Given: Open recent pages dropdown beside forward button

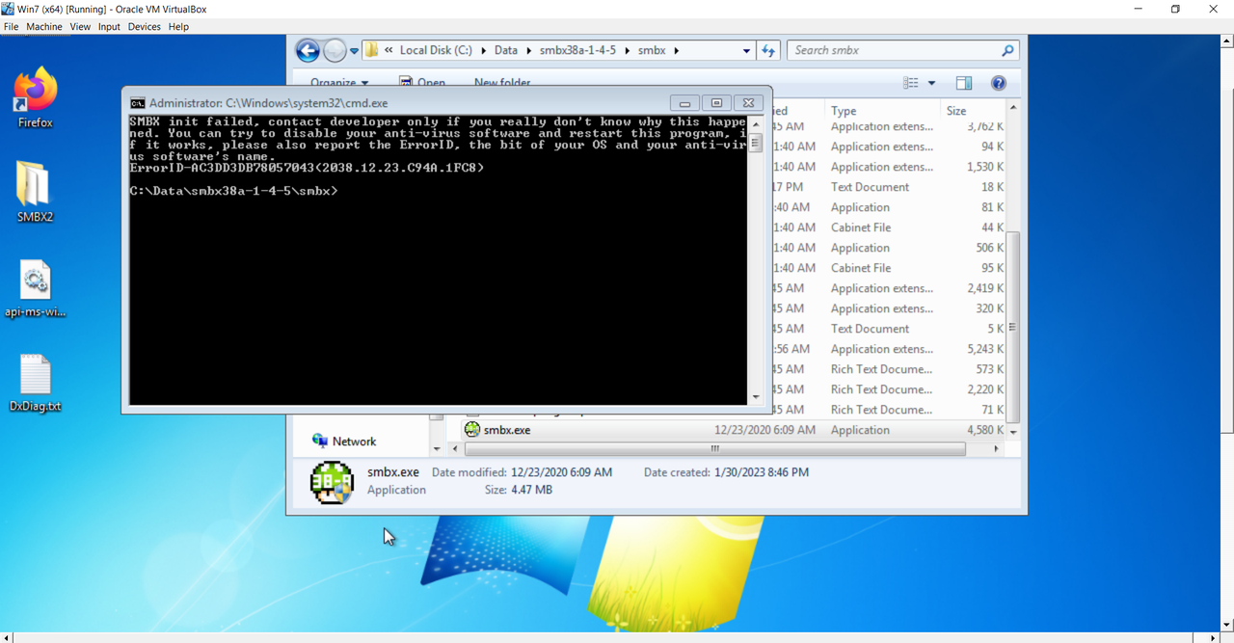Looking at the screenshot, I should pyautogui.click(x=354, y=51).
